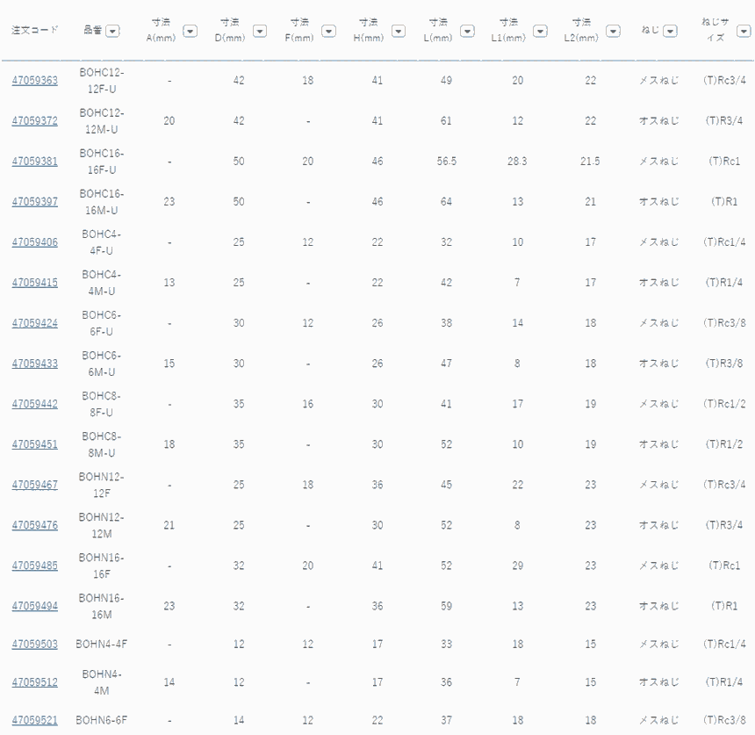Open order code 47059521 for BOHN6-6F
755x735 pixels.
pyautogui.click(x=34, y=721)
